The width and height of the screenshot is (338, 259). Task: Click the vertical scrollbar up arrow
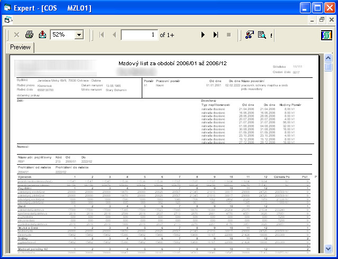[x=327, y=58]
